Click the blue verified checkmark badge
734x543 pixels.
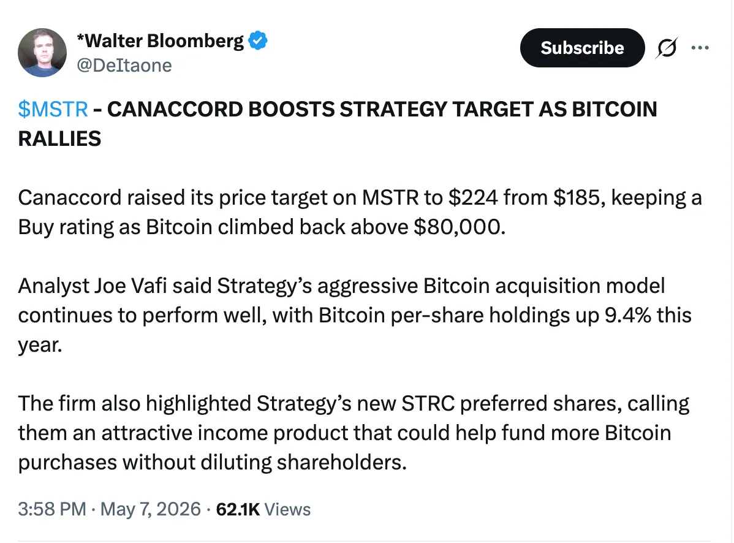point(257,40)
